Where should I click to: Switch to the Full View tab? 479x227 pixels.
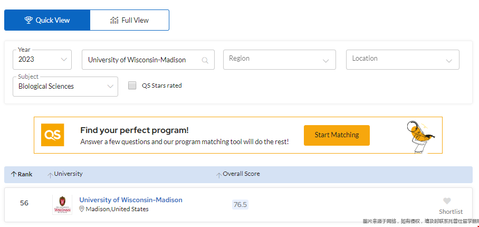click(x=130, y=20)
